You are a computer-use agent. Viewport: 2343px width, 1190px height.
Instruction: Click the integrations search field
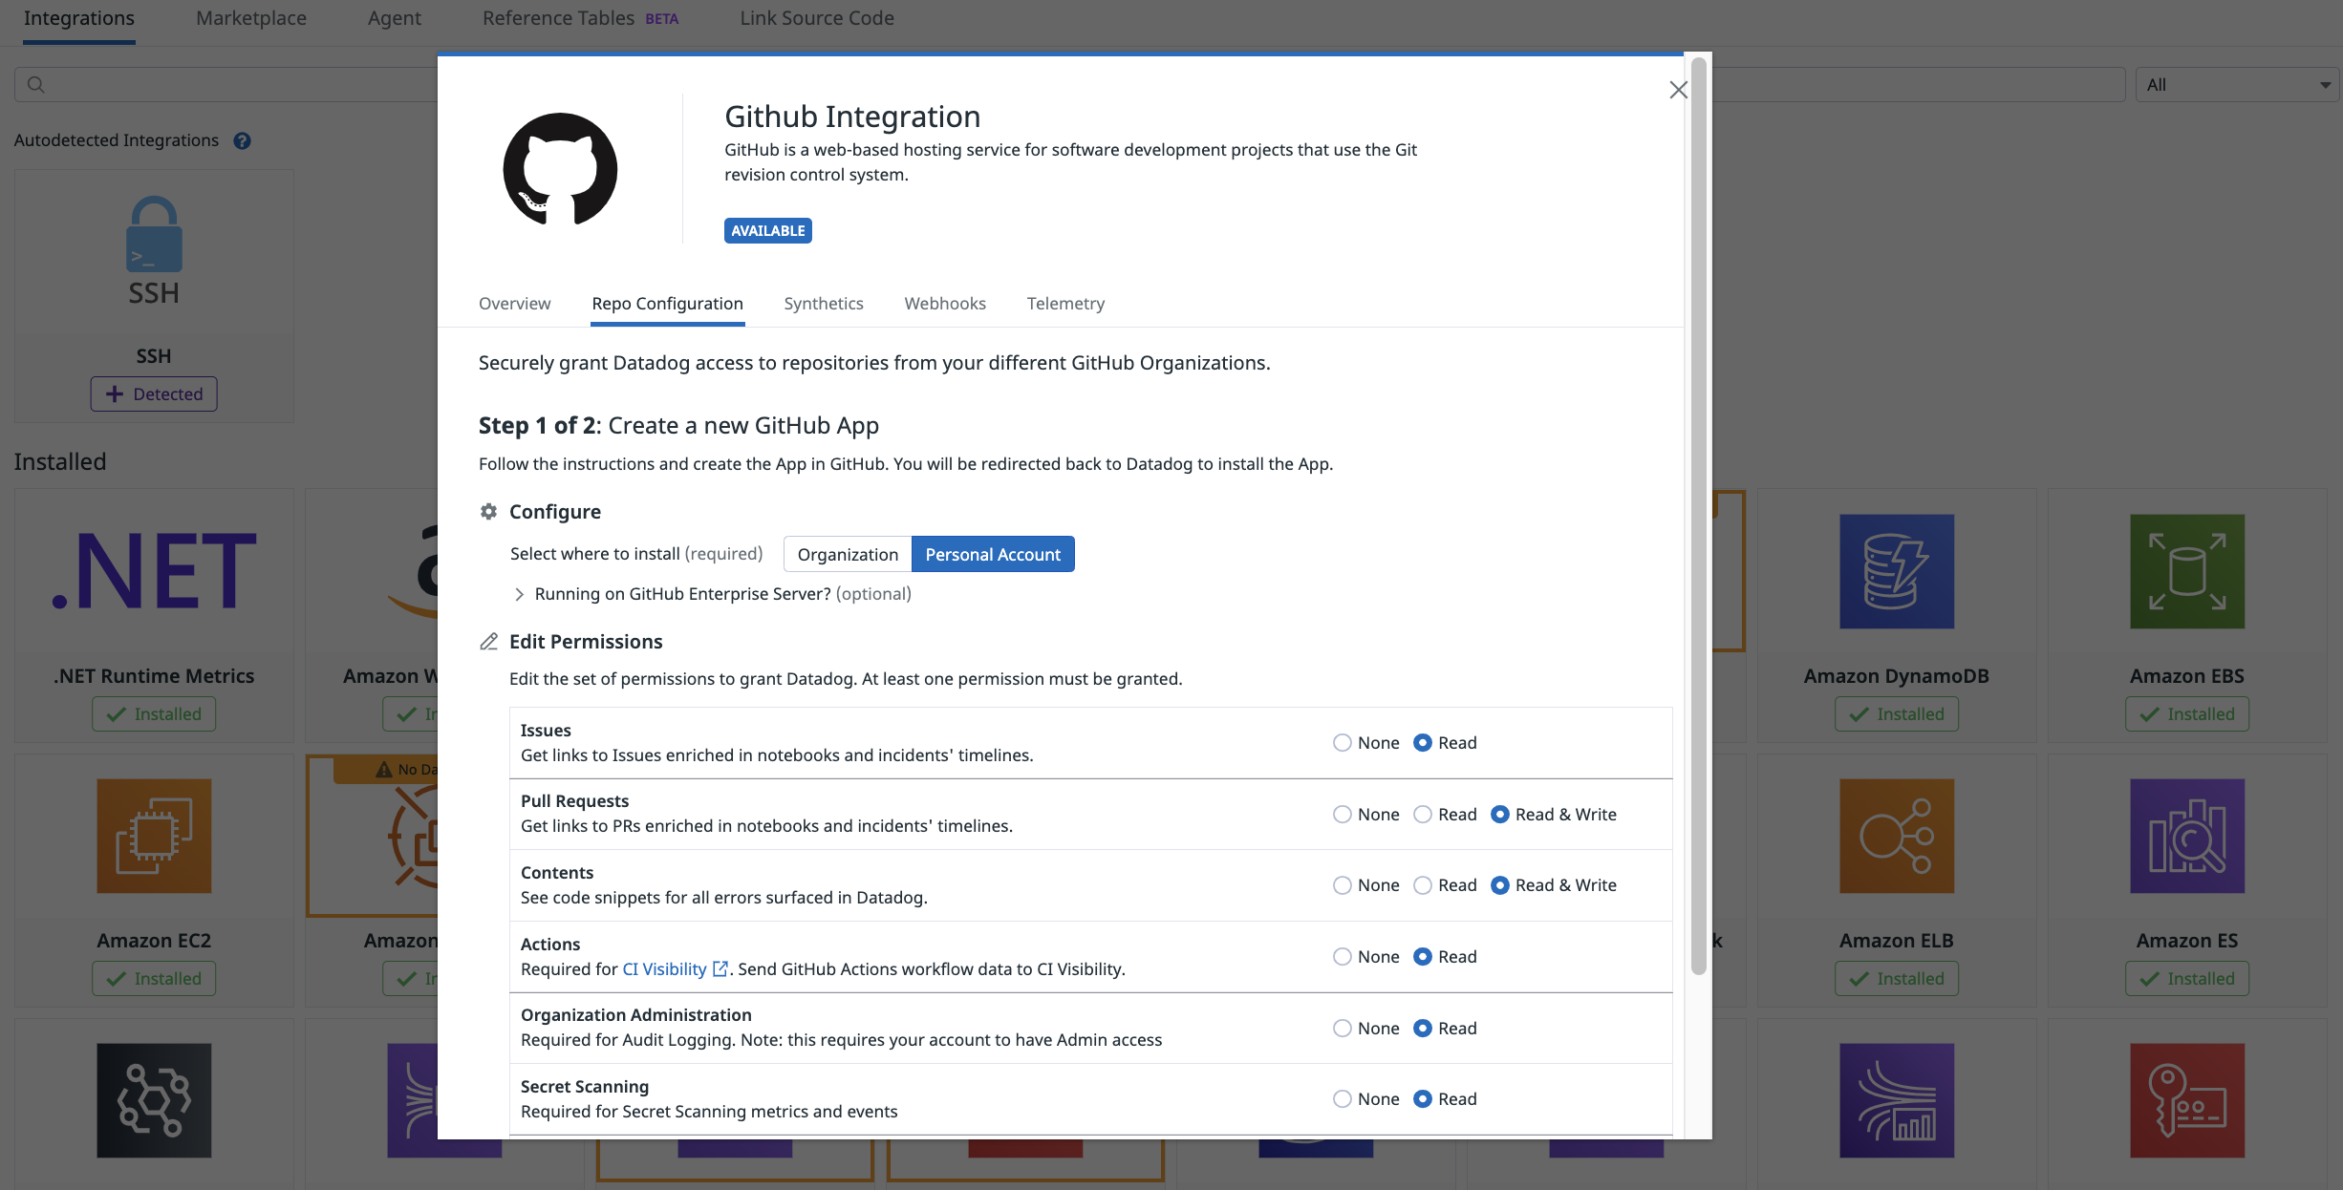[229, 85]
